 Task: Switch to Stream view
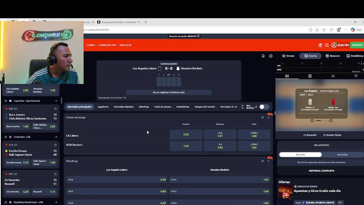pos(288,56)
